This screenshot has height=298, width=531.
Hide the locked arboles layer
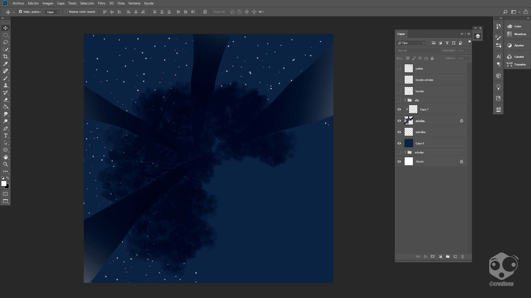click(x=399, y=121)
